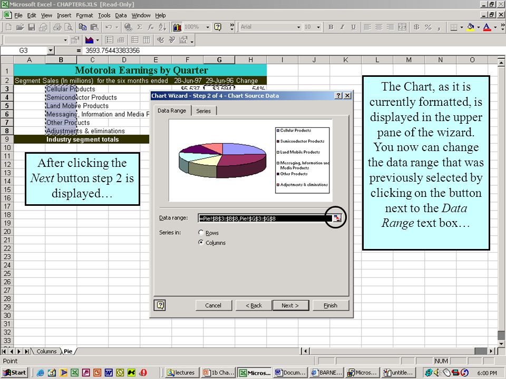The image size is (506, 379).
Task: Click the vertical scrollbar down arrow
Action: pyautogui.click(x=501, y=344)
